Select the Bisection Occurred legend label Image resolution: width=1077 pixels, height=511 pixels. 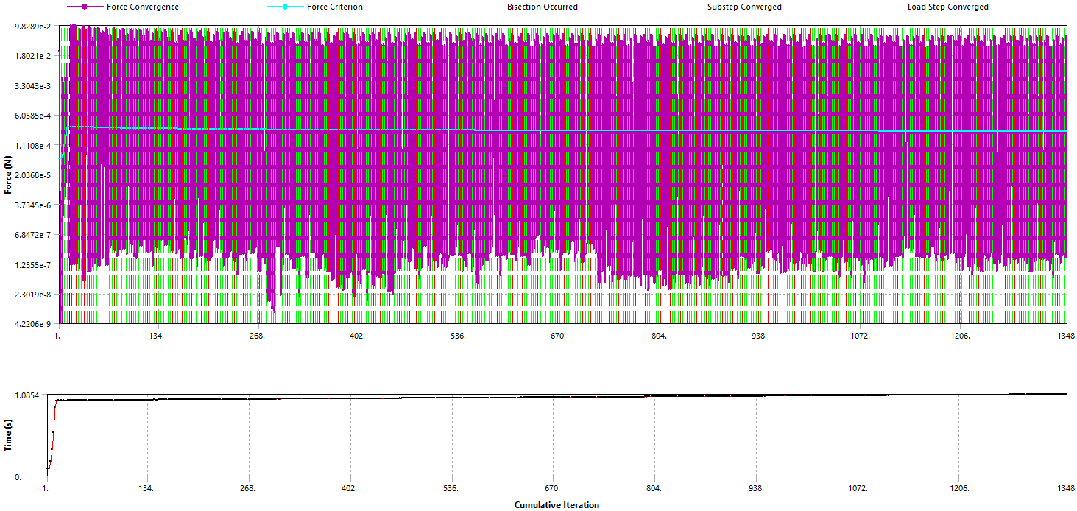click(543, 7)
